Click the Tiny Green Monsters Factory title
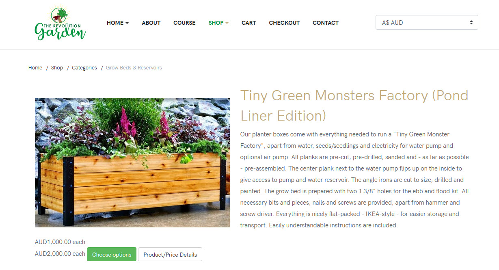Viewport: 499px width, 270px height. coord(354,106)
